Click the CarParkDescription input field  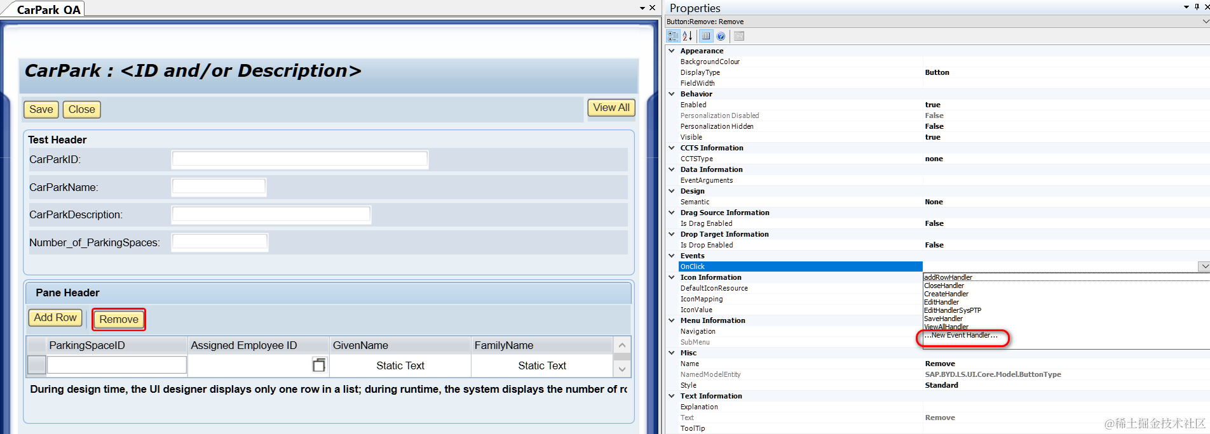[x=271, y=214]
